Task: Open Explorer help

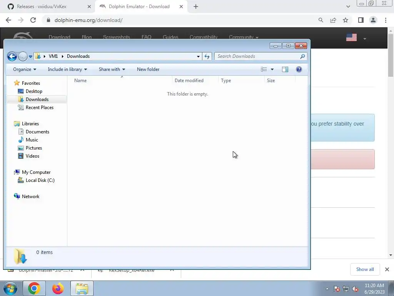Action: pos(299,69)
